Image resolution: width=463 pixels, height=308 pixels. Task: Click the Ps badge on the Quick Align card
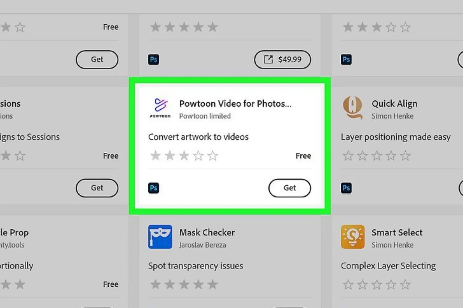tap(346, 188)
